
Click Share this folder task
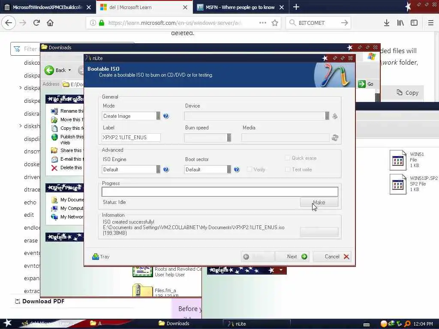click(x=67, y=150)
